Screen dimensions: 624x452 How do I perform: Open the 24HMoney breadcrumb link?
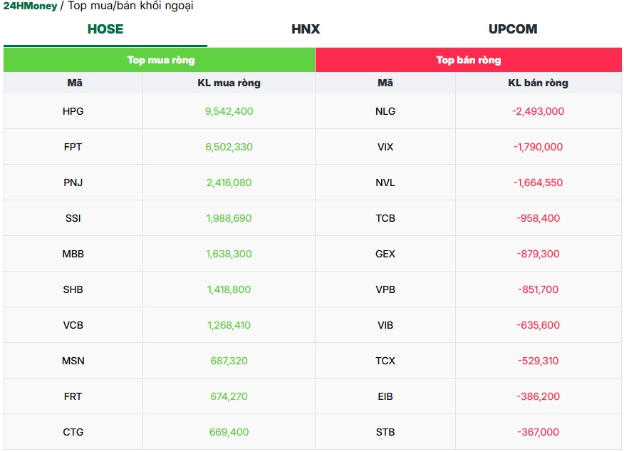tap(30, 6)
